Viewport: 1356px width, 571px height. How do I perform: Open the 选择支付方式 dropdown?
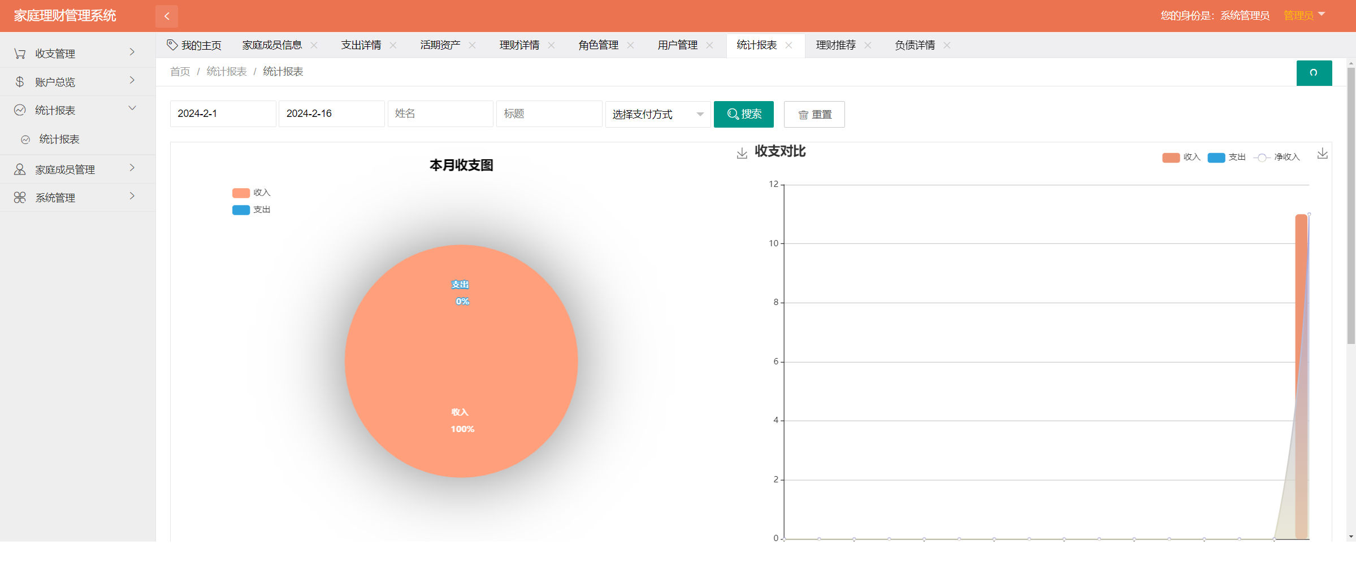[x=658, y=114]
